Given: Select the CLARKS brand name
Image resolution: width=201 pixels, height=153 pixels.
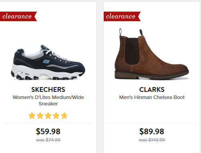Looking at the screenshot, I should (152, 89).
